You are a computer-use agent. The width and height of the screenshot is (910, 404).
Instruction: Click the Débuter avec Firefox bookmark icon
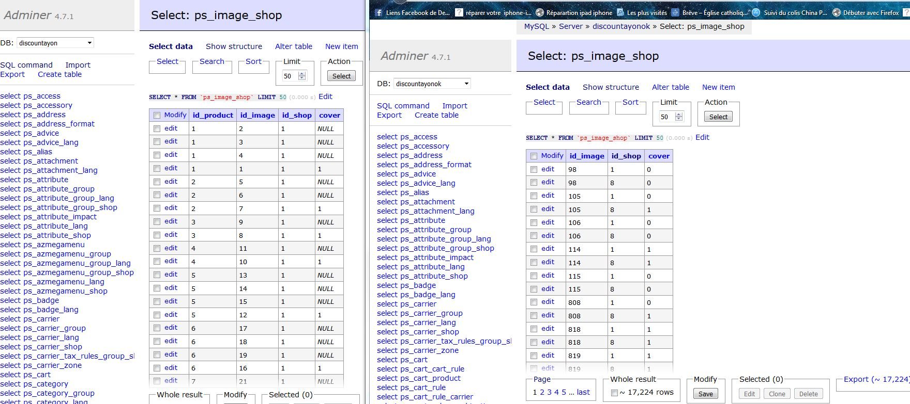click(x=837, y=12)
